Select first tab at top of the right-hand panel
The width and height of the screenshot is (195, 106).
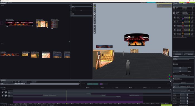[176, 4]
